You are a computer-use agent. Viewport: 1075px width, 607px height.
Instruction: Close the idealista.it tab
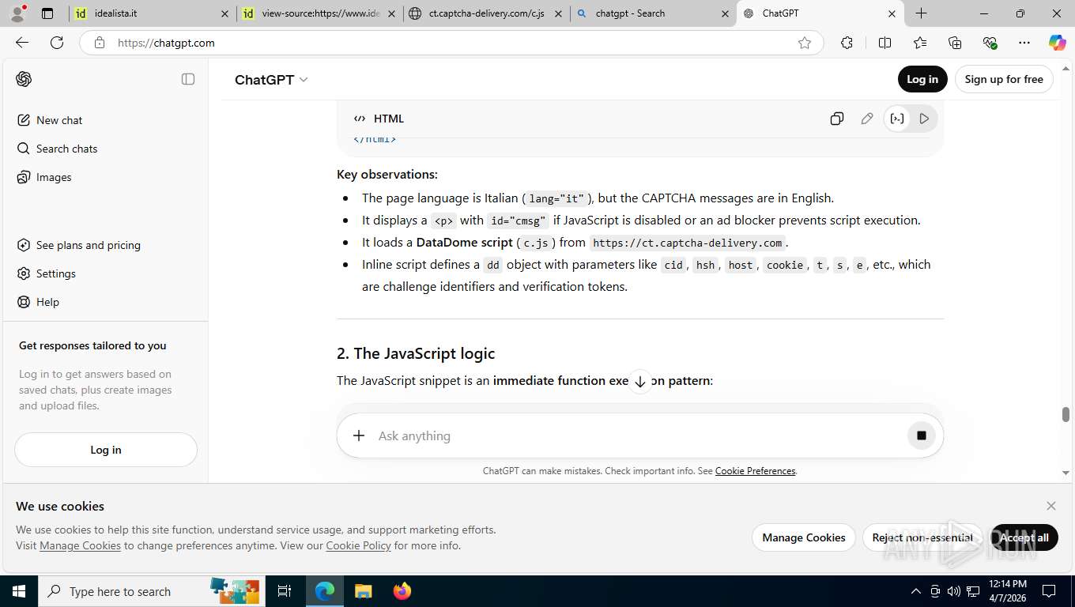click(224, 13)
